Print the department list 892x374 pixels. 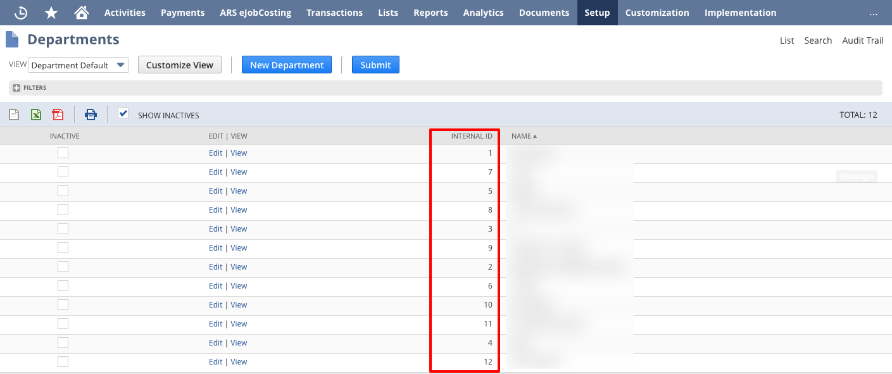[91, 114]
